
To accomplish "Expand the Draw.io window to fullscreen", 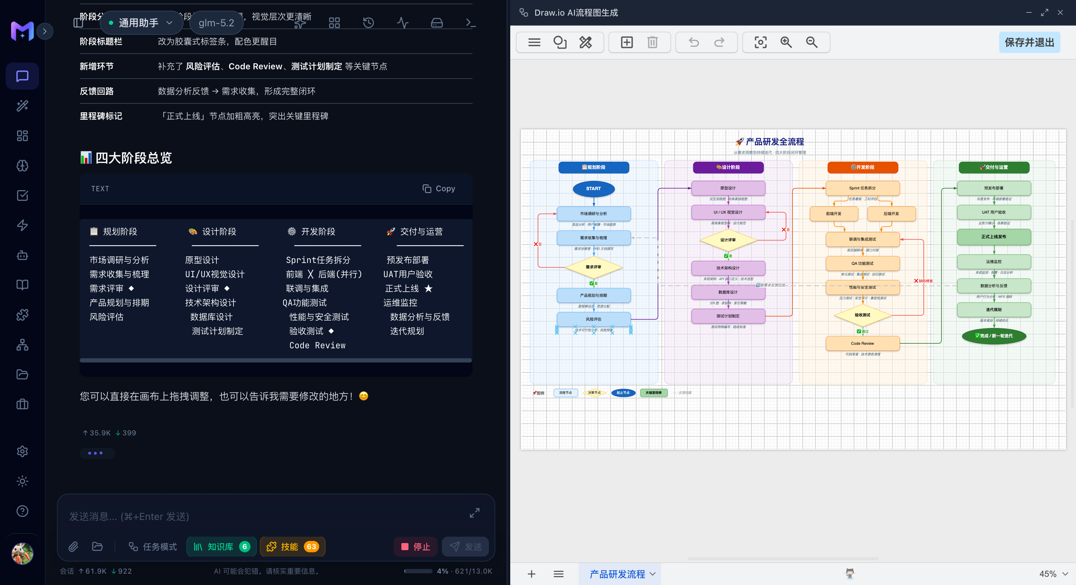I will (x=1045, y=12).
